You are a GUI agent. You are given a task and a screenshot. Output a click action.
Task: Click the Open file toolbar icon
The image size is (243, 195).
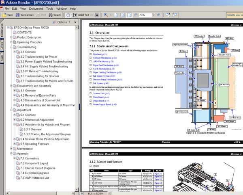tap(4, 15)
